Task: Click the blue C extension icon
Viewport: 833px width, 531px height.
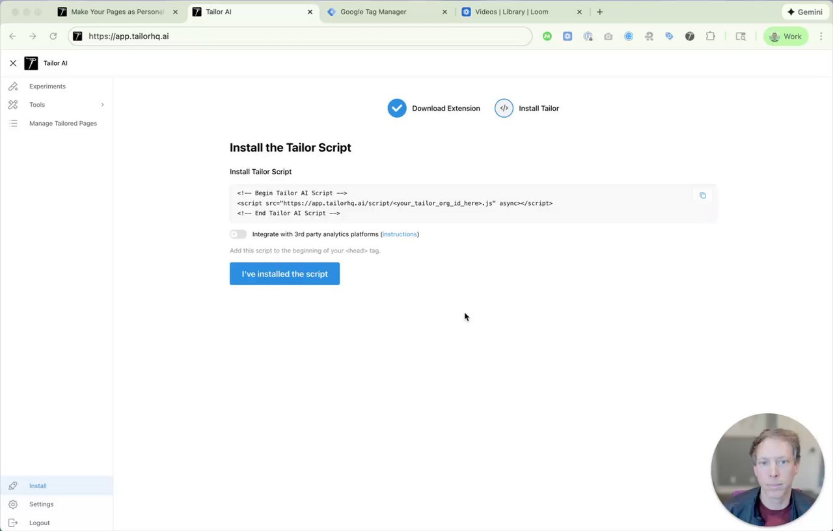Action: [629, 36]
